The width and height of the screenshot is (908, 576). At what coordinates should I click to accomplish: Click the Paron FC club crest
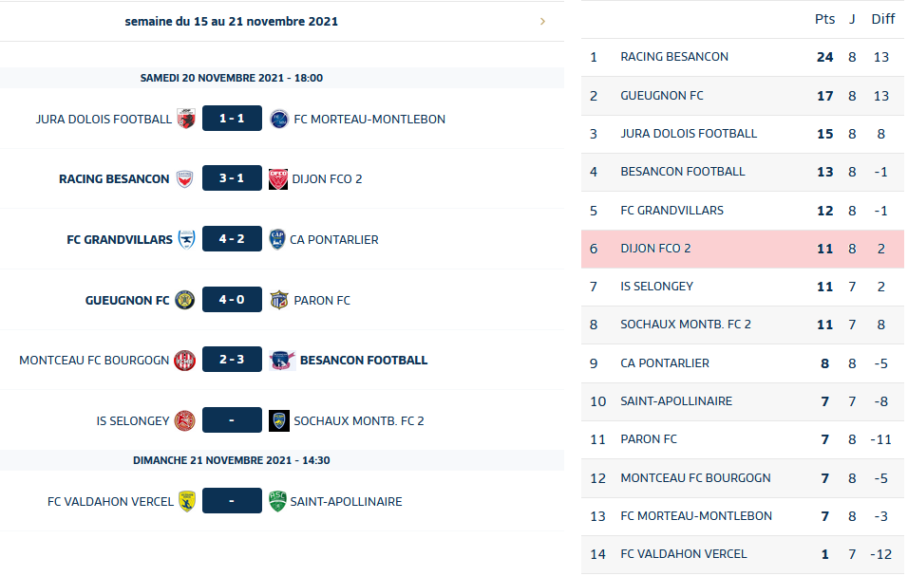278,300
